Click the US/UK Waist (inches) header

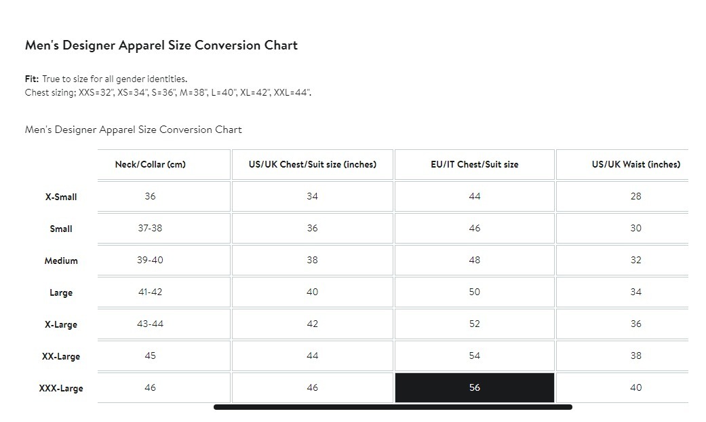(x=635, y=164)
